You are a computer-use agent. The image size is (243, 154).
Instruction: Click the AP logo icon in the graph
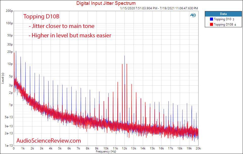click(193, 15)
